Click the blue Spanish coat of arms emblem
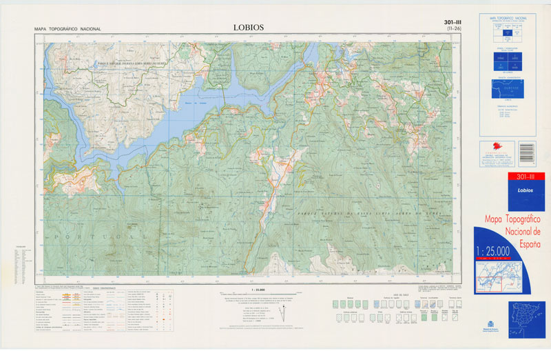Viewport: 551px width, 351px height. click(490, 324)
